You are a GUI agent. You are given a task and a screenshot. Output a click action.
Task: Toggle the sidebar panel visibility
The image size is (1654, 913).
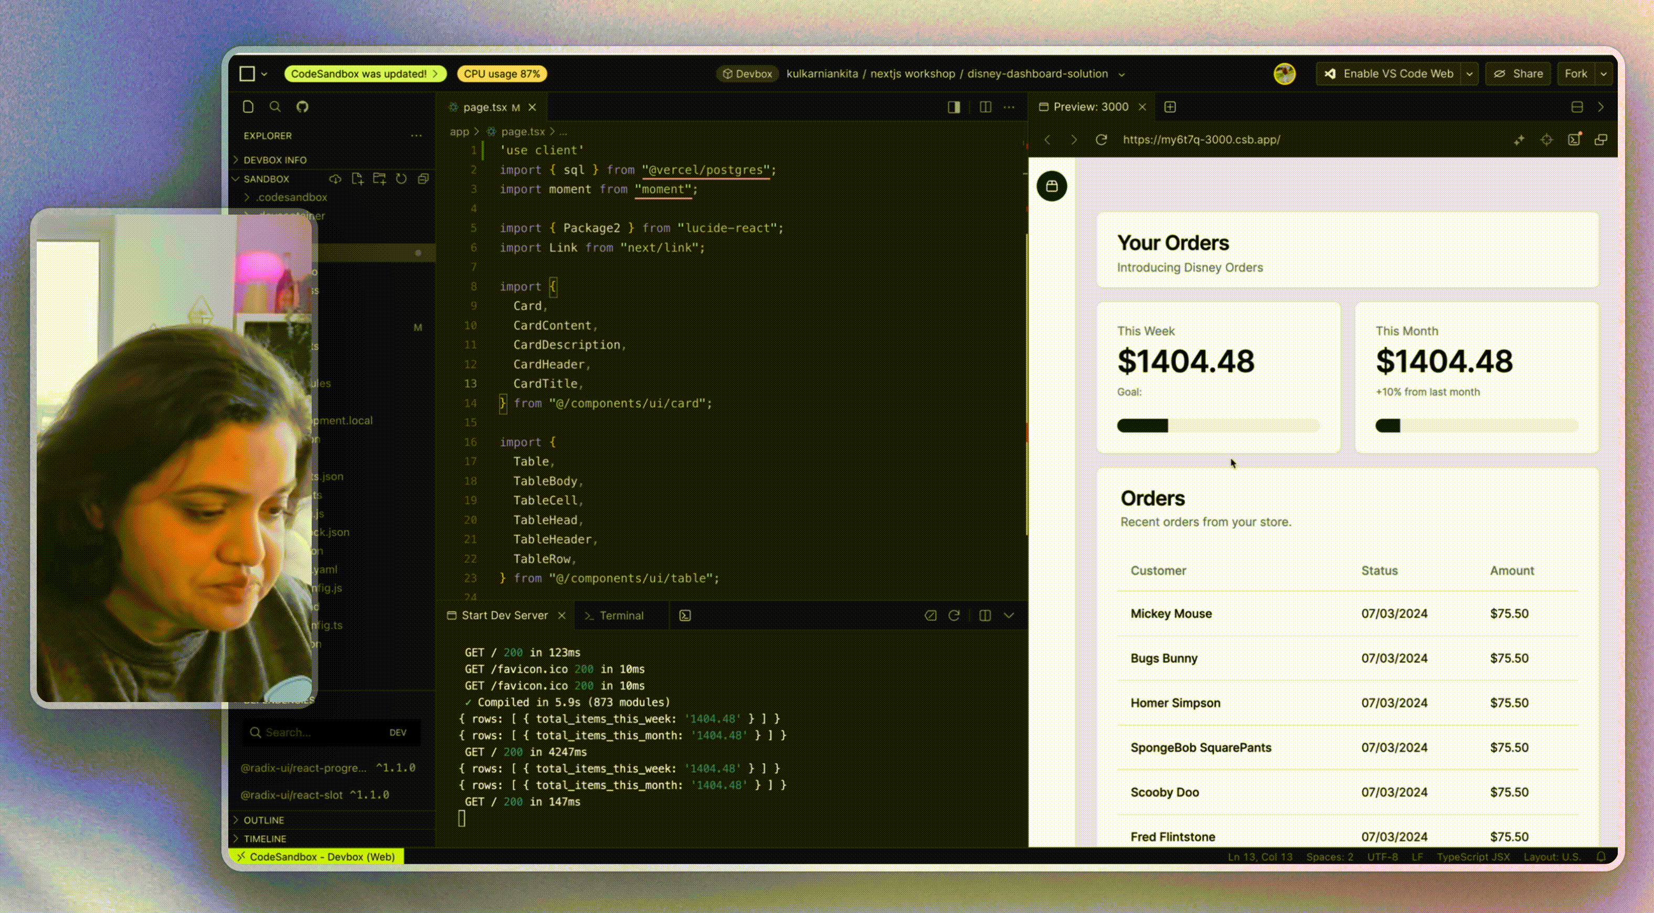(x=953, y=107)
